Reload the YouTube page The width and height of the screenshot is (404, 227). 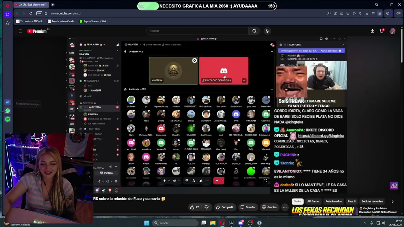pyautogui.click(x=31, y=13)
